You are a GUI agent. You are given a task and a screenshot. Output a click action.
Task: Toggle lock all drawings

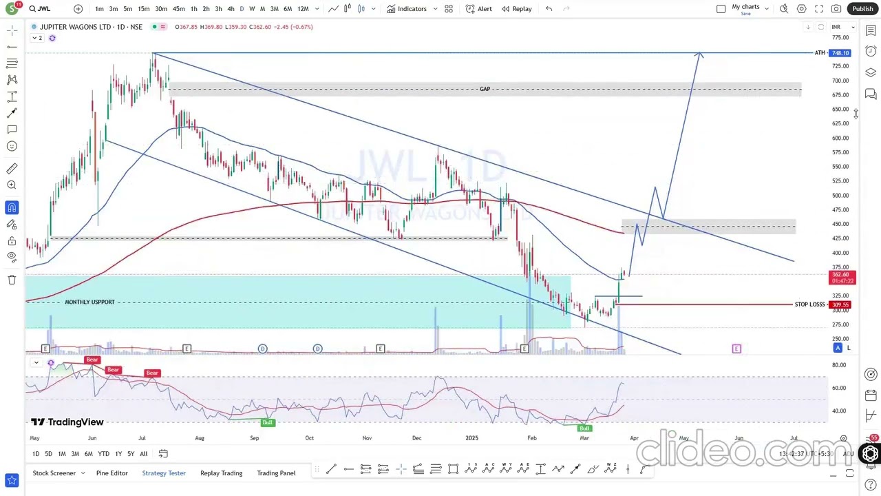[x=12, y=241]
